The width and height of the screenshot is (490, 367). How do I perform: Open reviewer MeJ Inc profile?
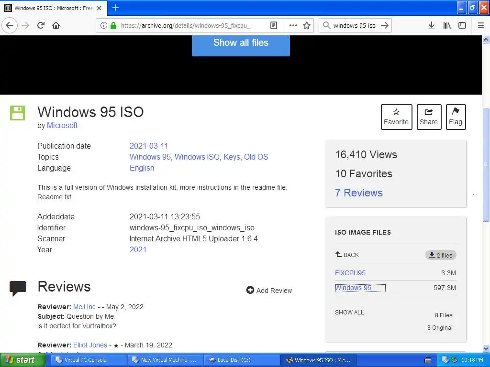click(84, 307)
